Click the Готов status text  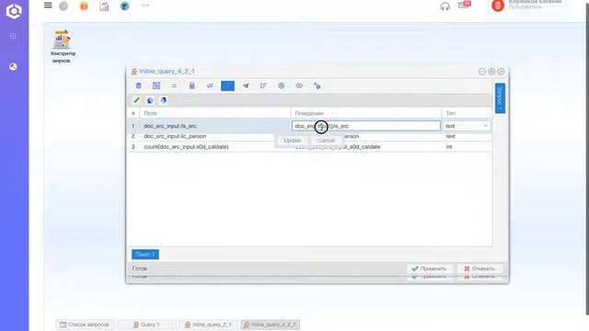point(139,268)
